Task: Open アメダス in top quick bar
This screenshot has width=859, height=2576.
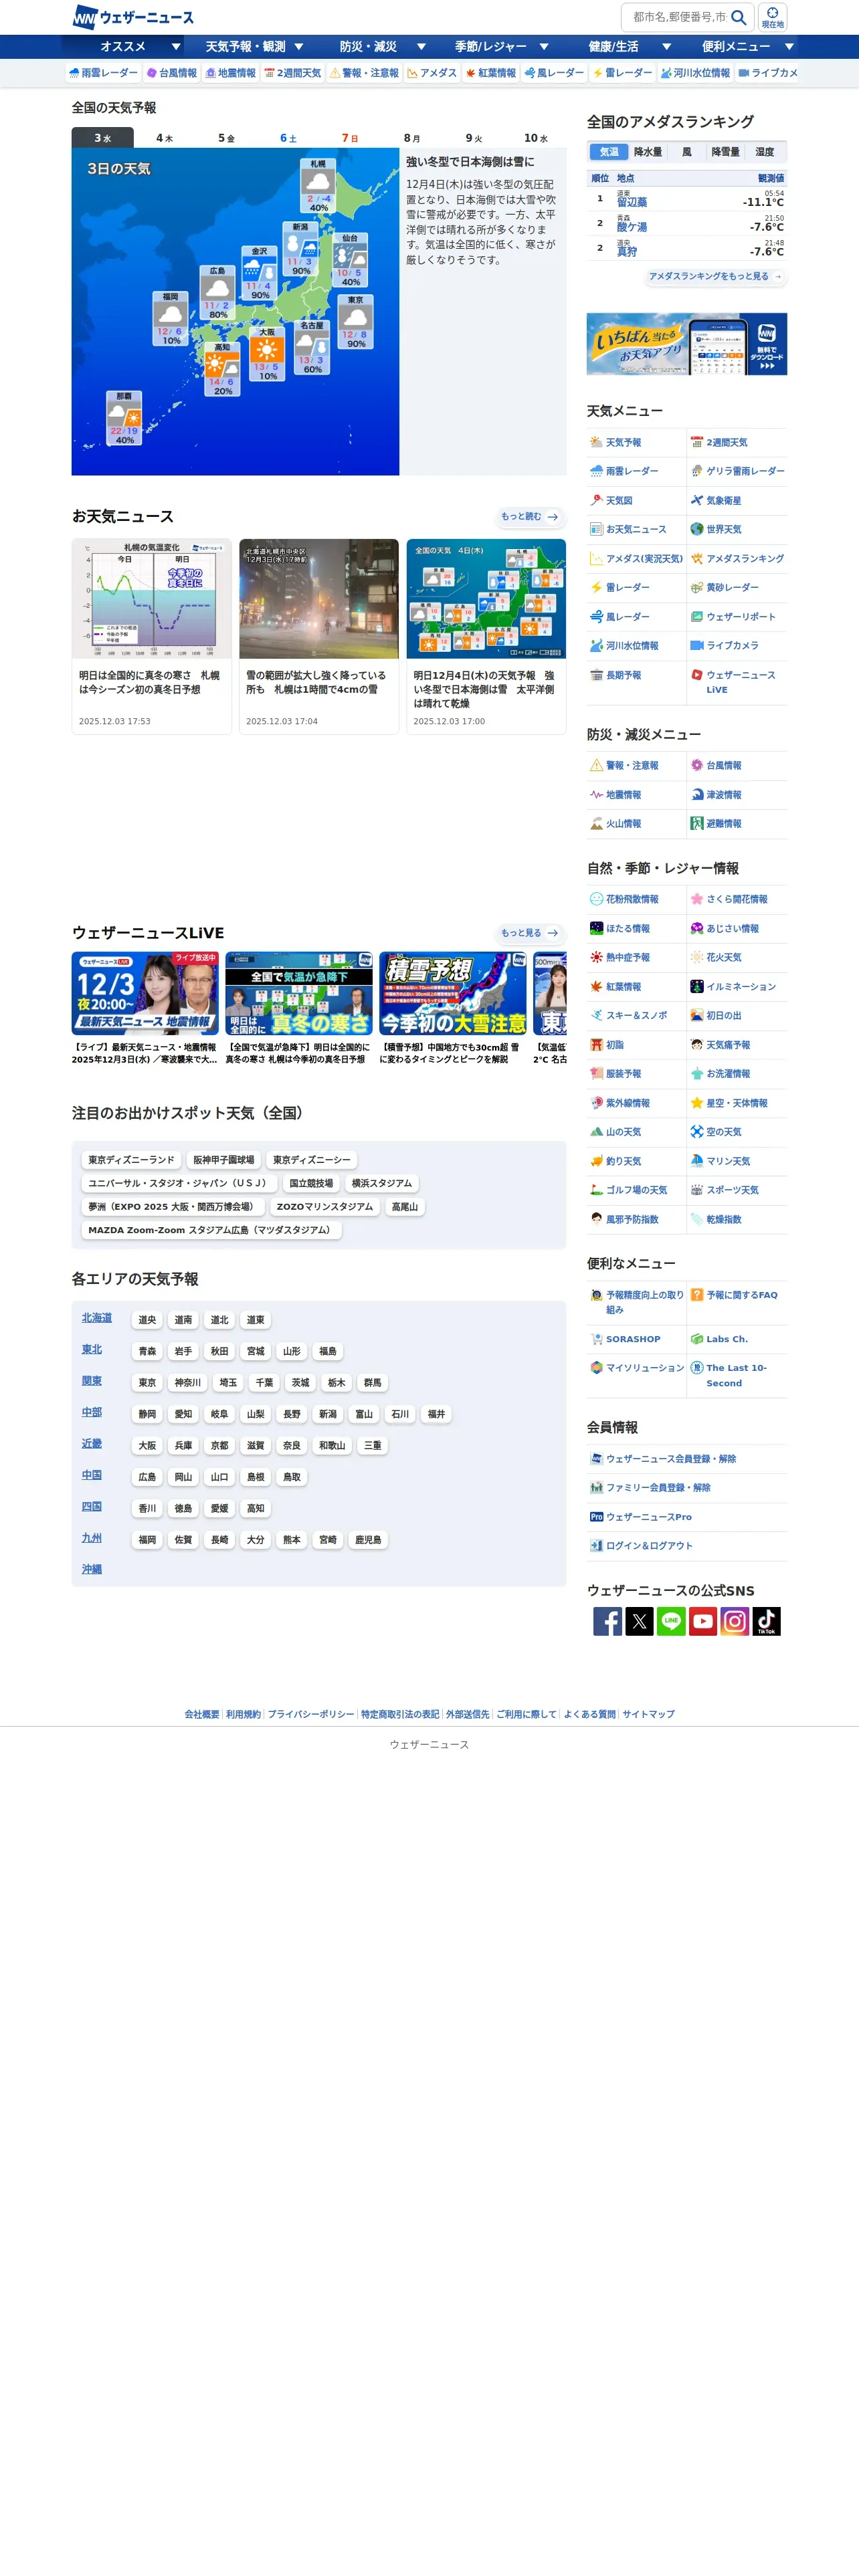Action: click(432, 73)
